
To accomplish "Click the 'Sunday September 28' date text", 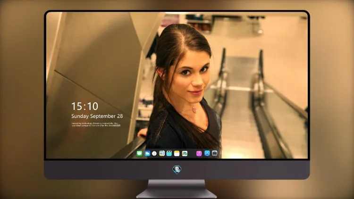I will (97, 116).
